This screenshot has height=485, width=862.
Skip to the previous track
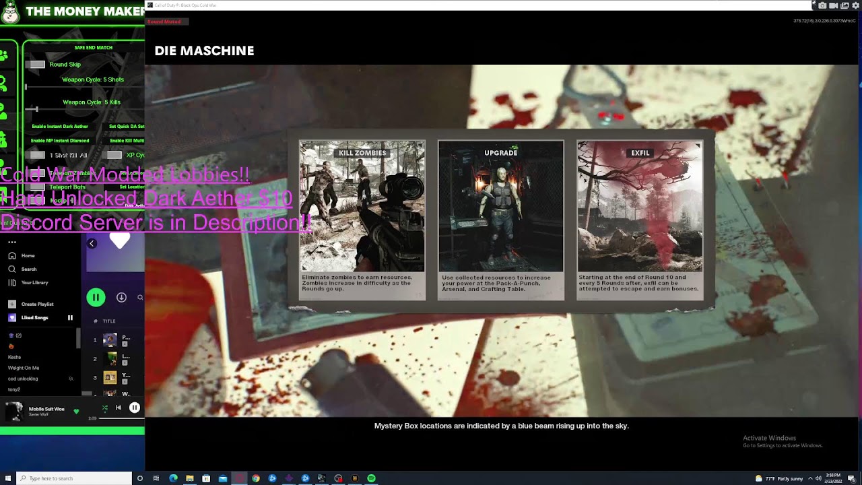(119, 408)
